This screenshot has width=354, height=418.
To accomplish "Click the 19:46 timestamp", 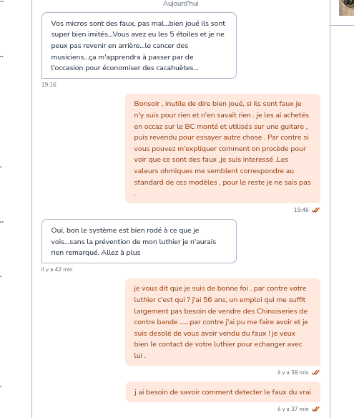I will 301,210.
